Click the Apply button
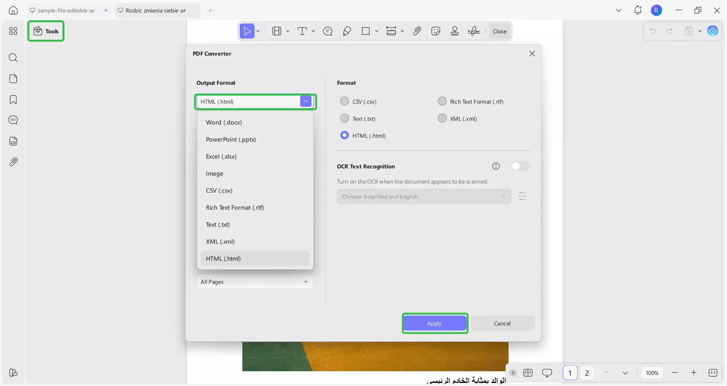Image resolution: width=727 pixels, height=386 pixels. point(434,323)
